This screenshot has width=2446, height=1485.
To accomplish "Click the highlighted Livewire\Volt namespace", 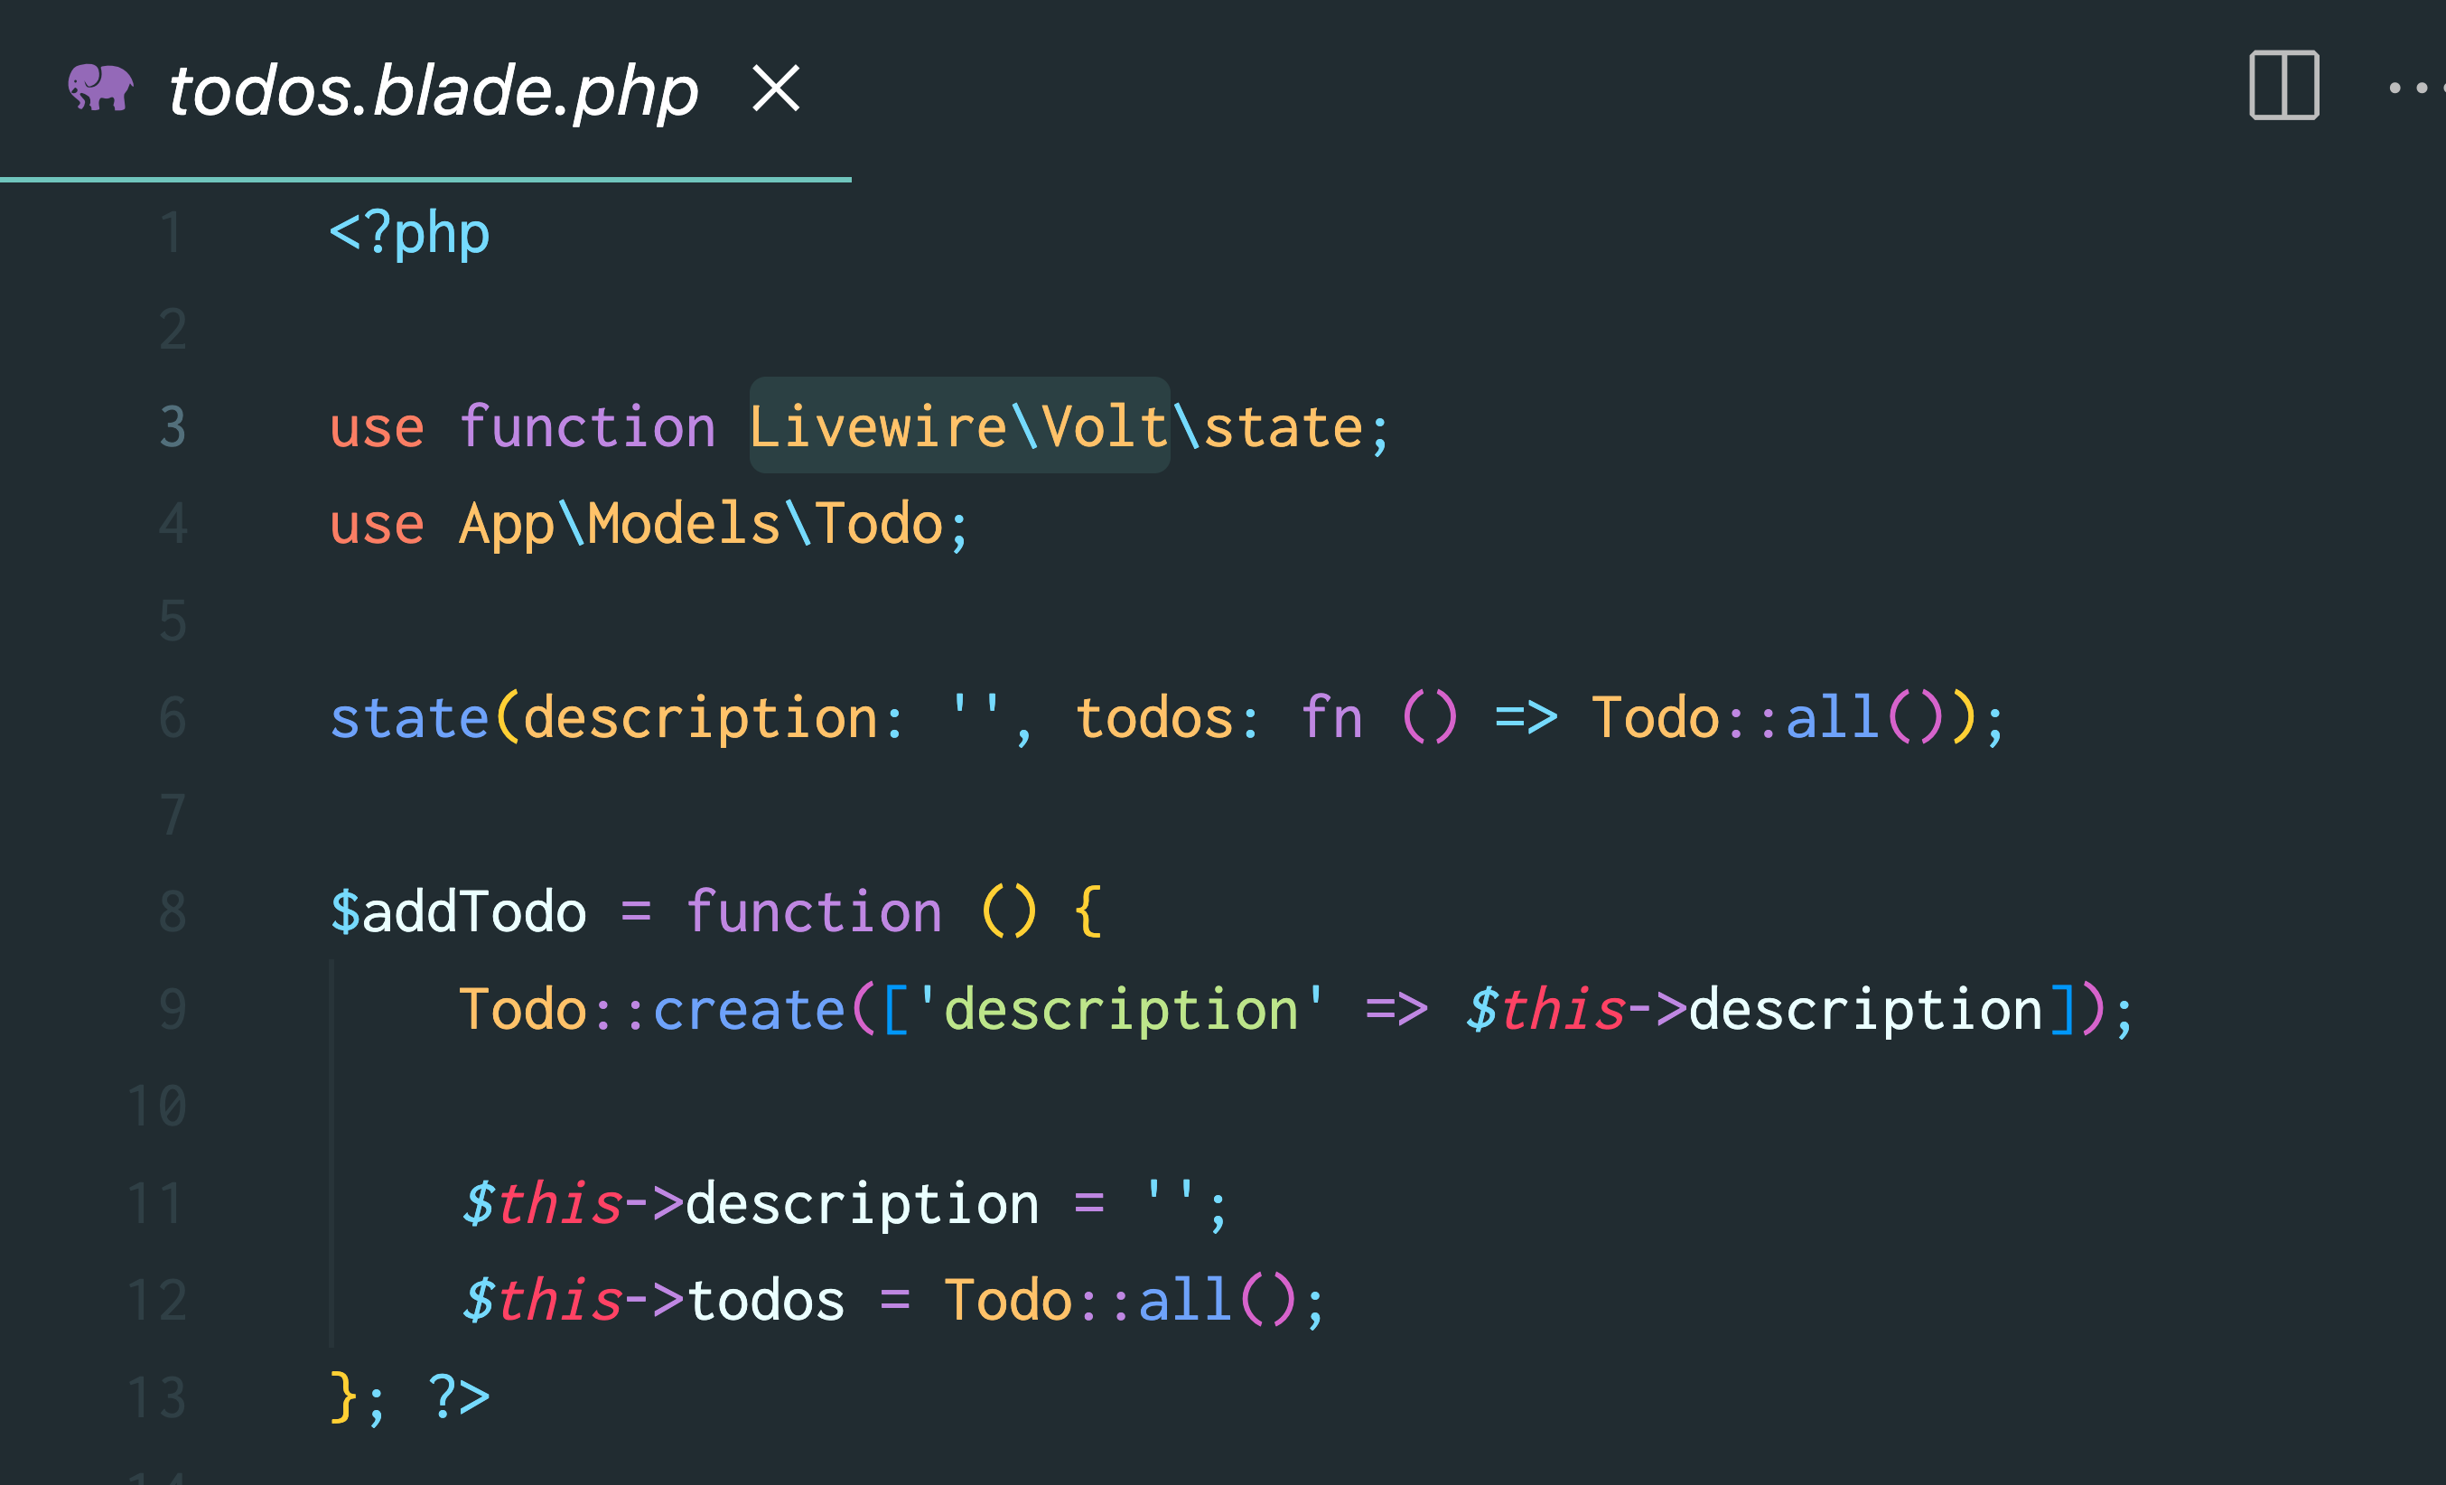I will [x=959, y=425].
